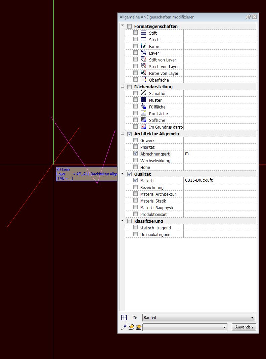Enable the Gewerk checkbox

135,140
